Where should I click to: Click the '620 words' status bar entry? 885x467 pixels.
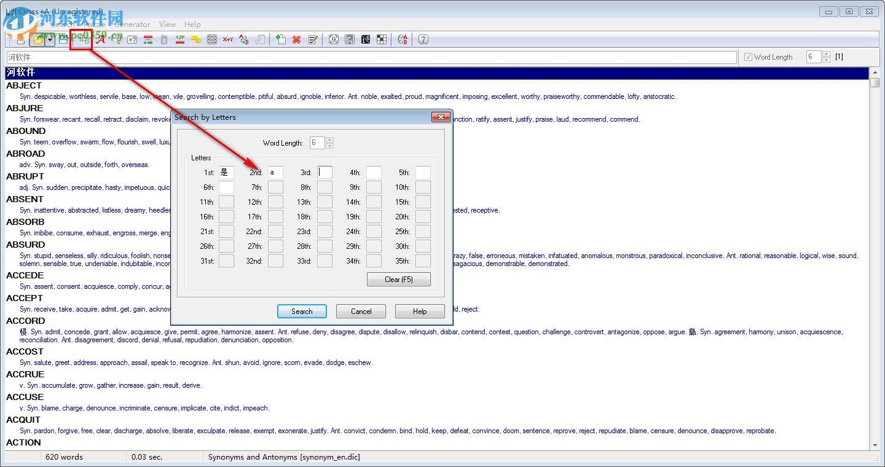(x=64, y=457)
